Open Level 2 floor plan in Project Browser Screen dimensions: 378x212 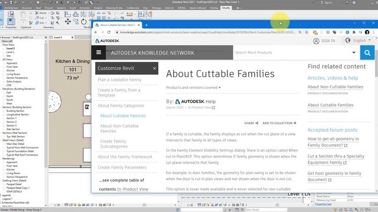pyautogui.click(x=10, y=52)
